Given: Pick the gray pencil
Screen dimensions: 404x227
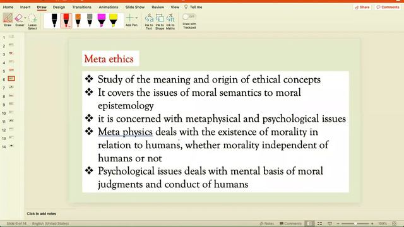Looking at the screenshot, I should (90, 20).
